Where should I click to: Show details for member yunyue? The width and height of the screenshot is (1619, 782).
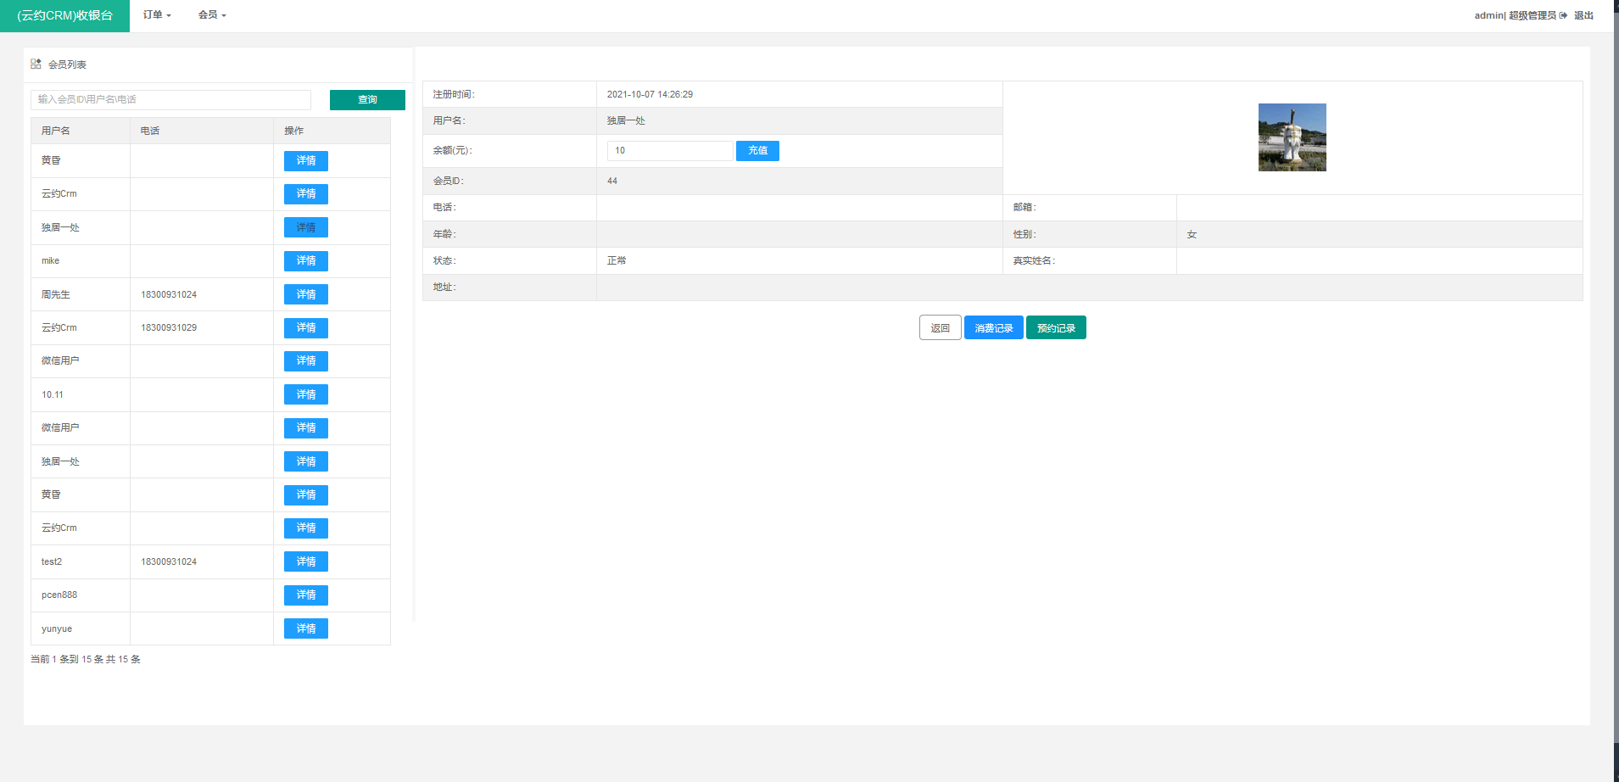(x=305, y=628)
